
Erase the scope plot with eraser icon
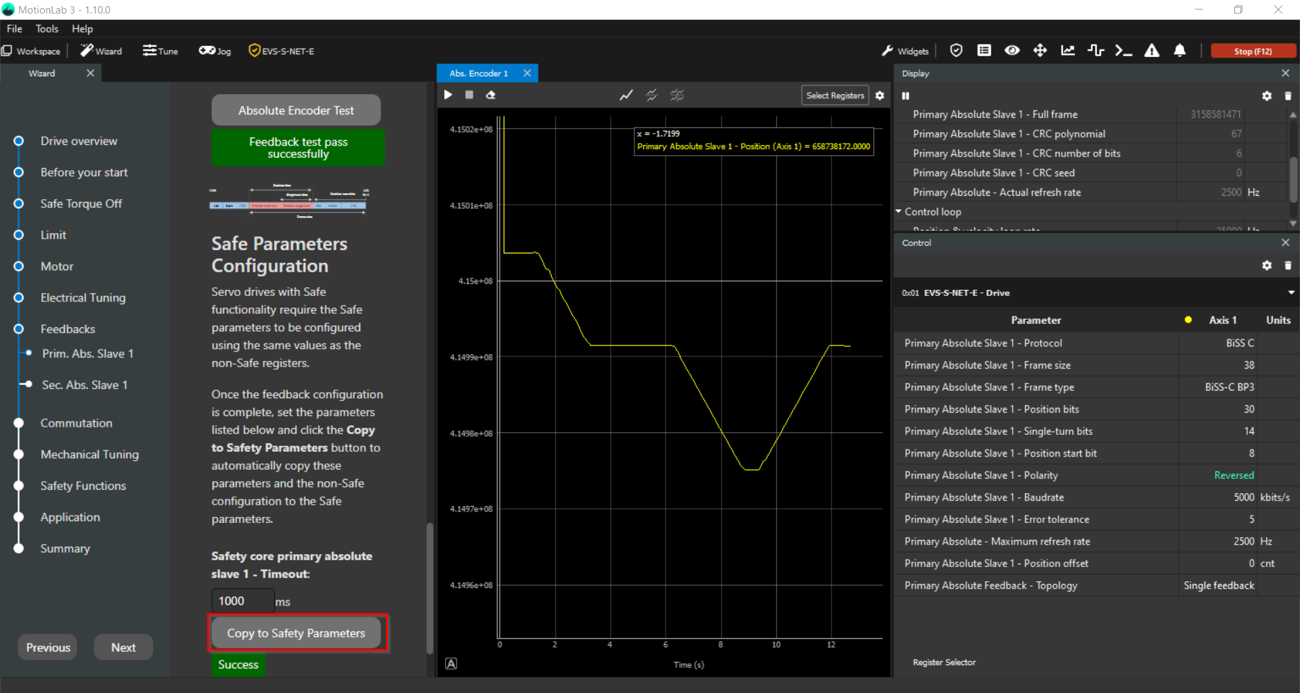[x=491, y=96]
